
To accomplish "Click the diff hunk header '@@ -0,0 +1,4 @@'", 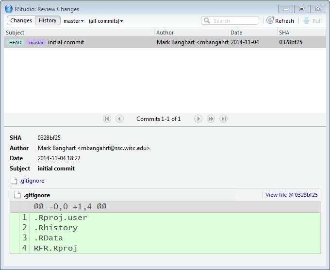I will pos(70,206).
